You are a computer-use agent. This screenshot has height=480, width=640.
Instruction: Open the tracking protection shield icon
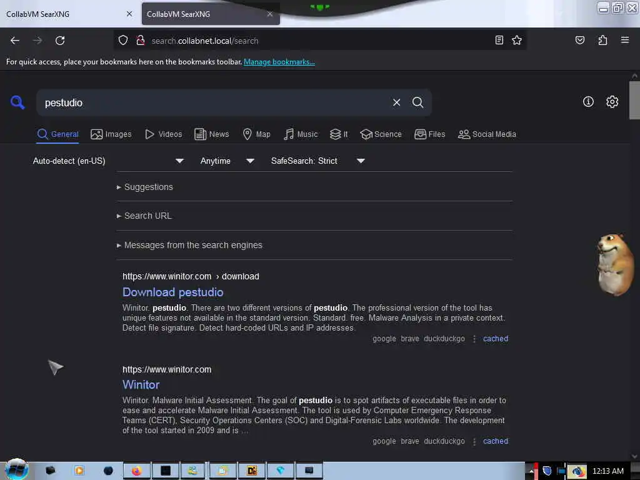[123, 41]
